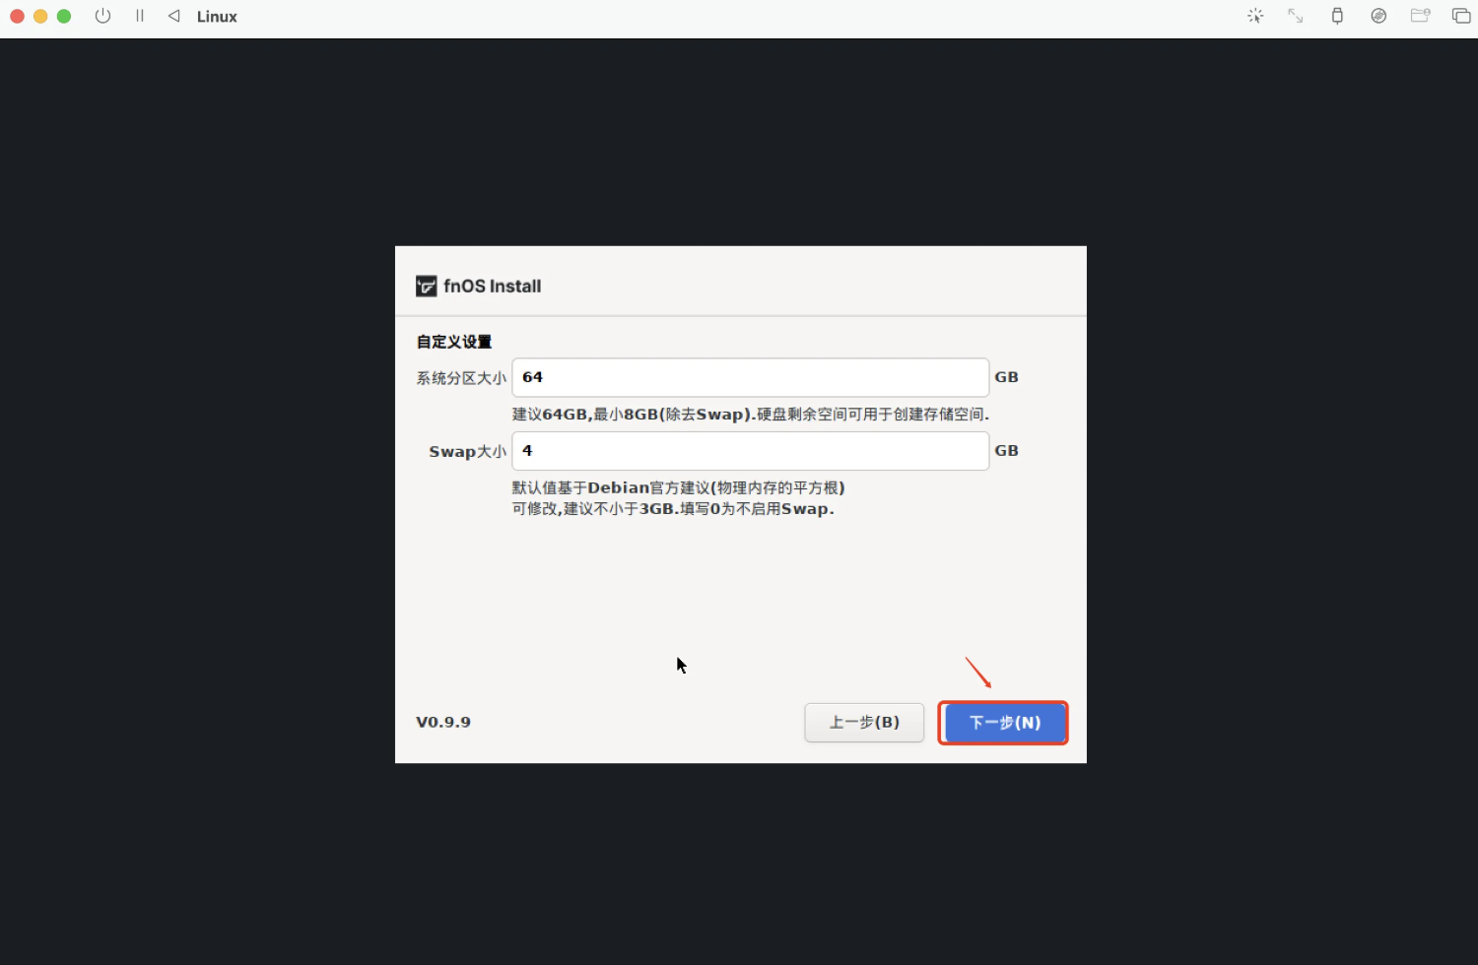
Task: Click the Swap size input field
Action: coord(750,451)
